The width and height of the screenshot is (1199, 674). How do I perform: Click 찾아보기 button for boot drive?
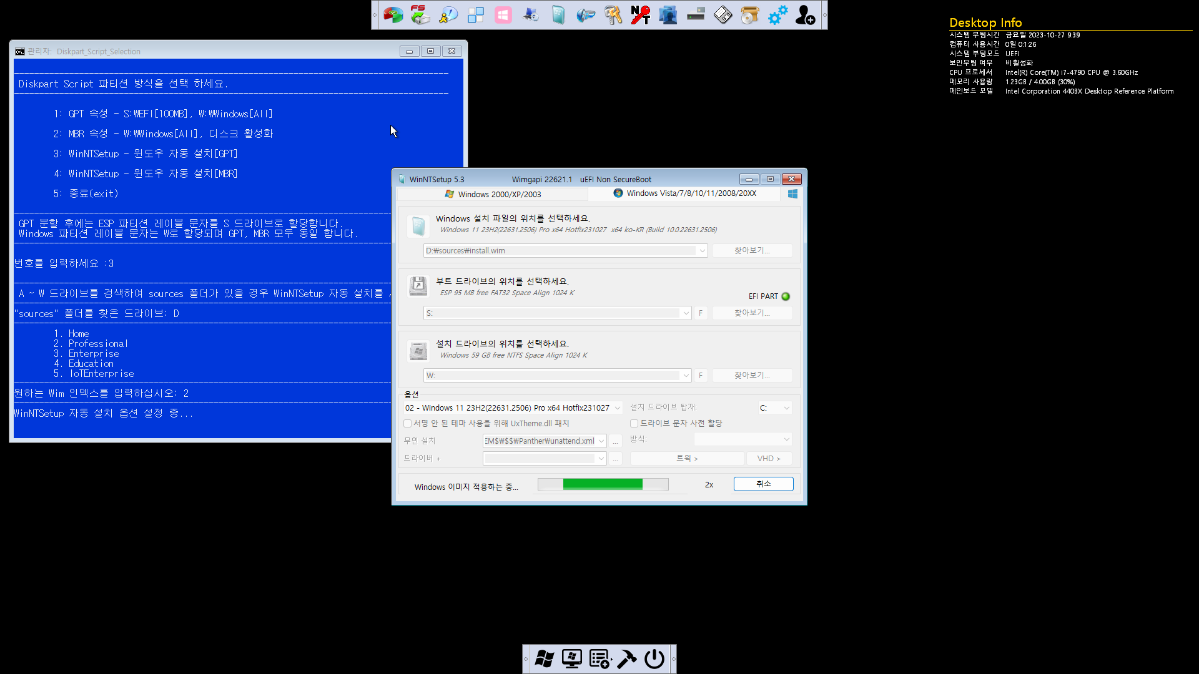(x=752, y=313)
